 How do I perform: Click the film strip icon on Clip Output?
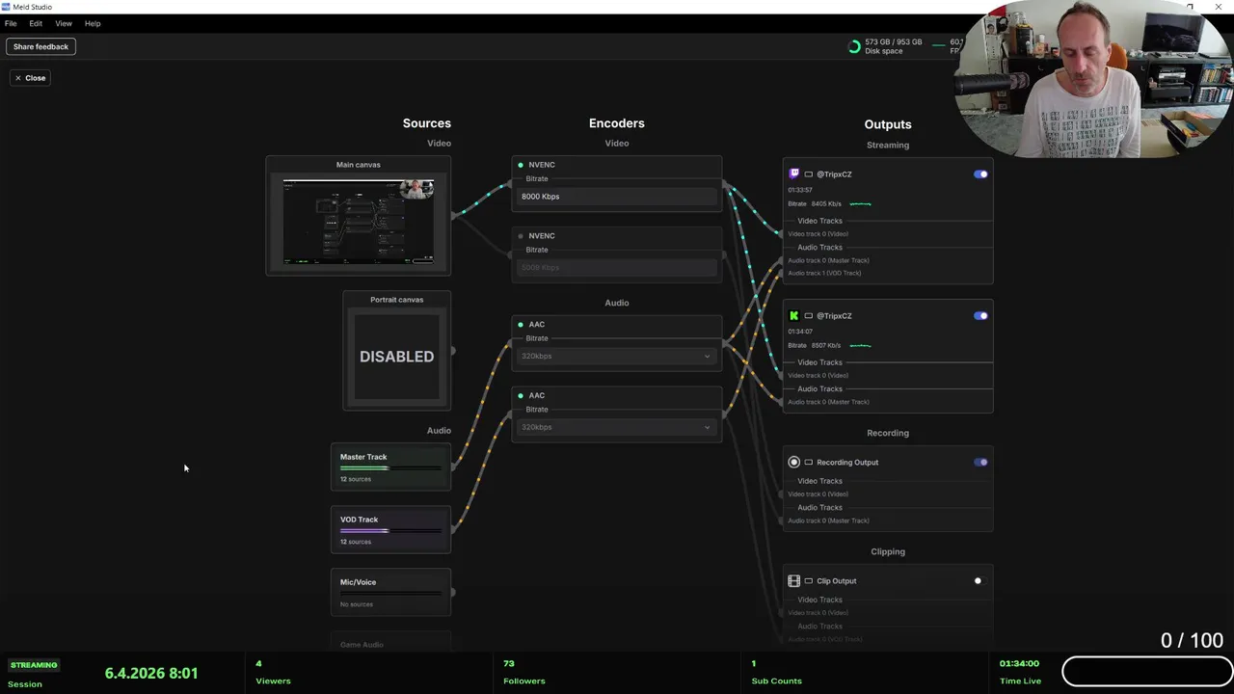(x=794, y=581)
